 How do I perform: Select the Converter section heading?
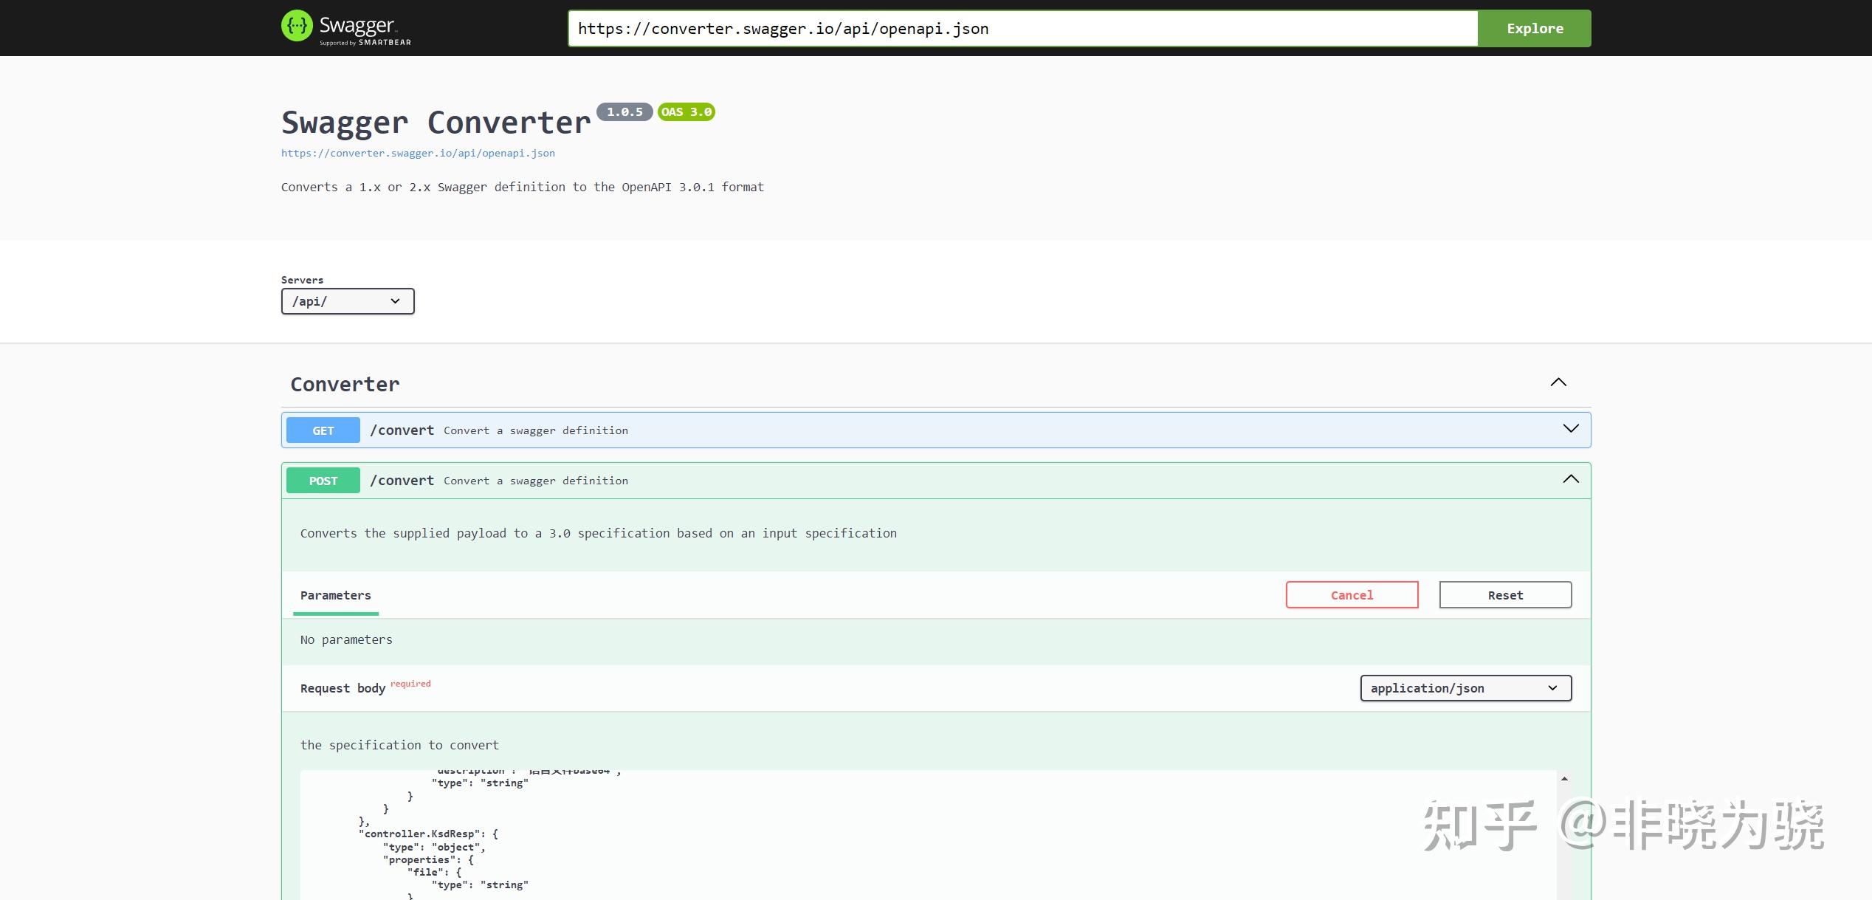(x=344, y=383)
